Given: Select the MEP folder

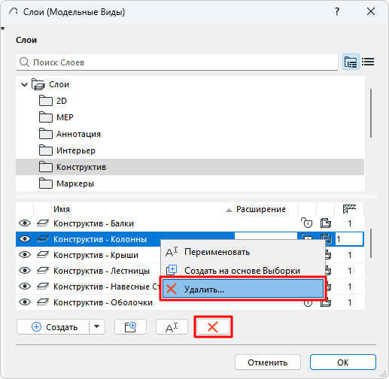Looking at the screenshot, I should point(190,117).
